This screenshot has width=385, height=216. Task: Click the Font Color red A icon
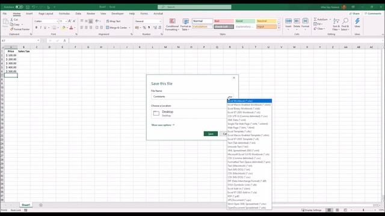[x=71, y=28]
